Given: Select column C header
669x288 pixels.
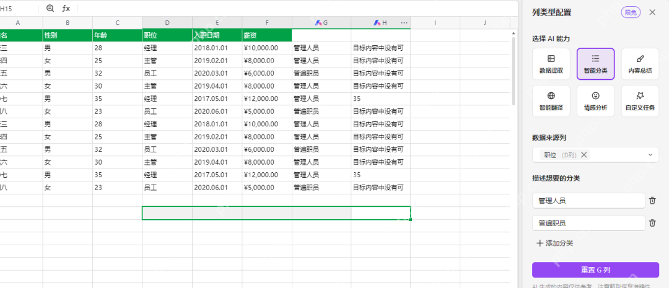Looking at the screenshot, I should [117, 23].
